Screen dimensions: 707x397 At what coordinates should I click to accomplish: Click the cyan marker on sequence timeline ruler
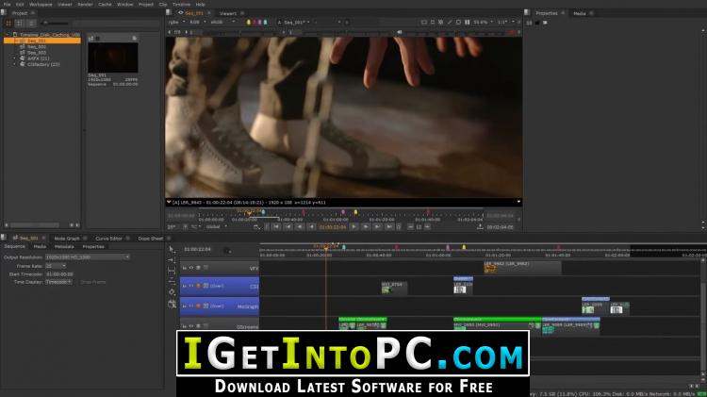click(x=343, y=247)
